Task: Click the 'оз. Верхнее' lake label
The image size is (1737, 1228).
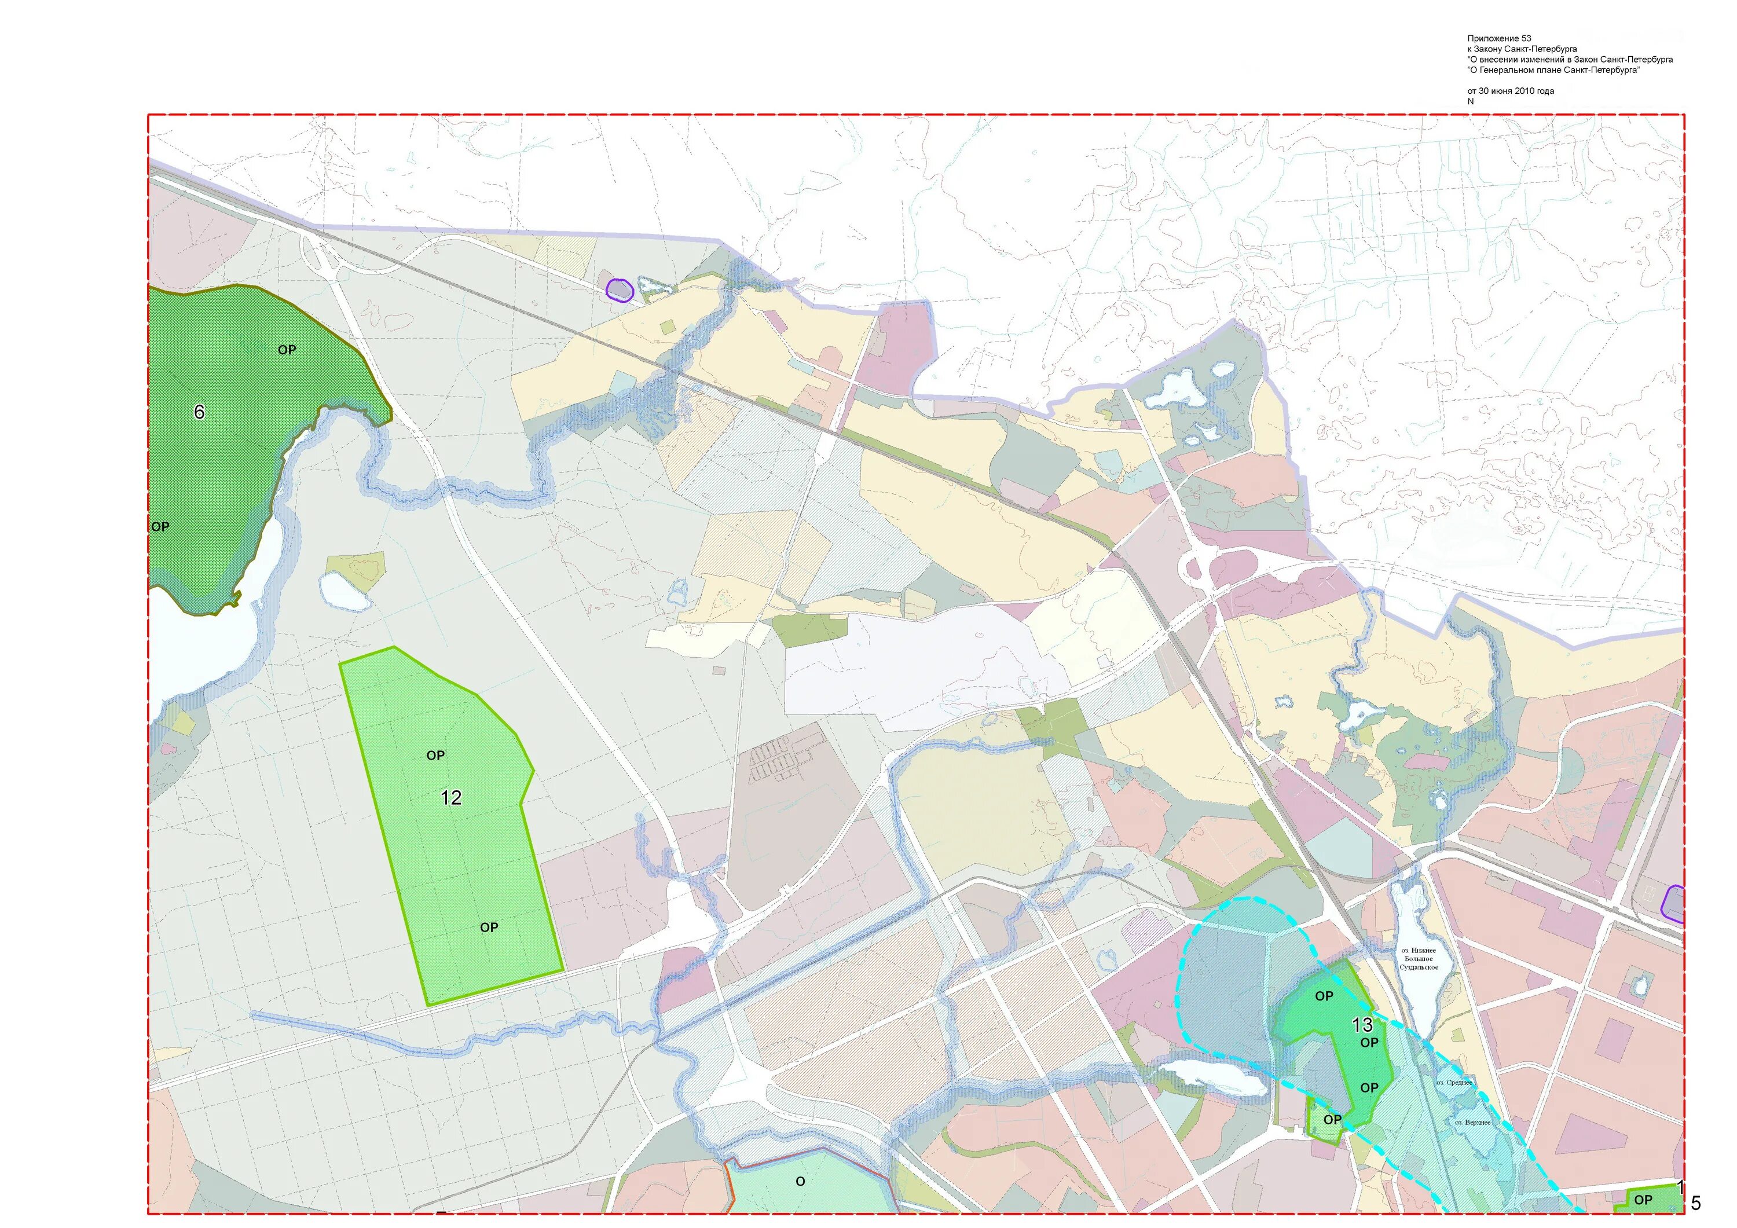Action: [1472, 1122]
